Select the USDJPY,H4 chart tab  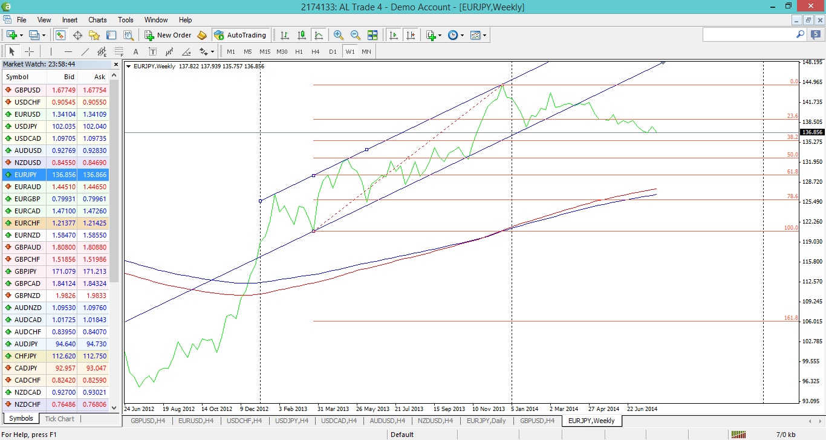point(291,420)
